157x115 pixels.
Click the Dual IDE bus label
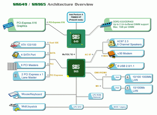[54, 43]
